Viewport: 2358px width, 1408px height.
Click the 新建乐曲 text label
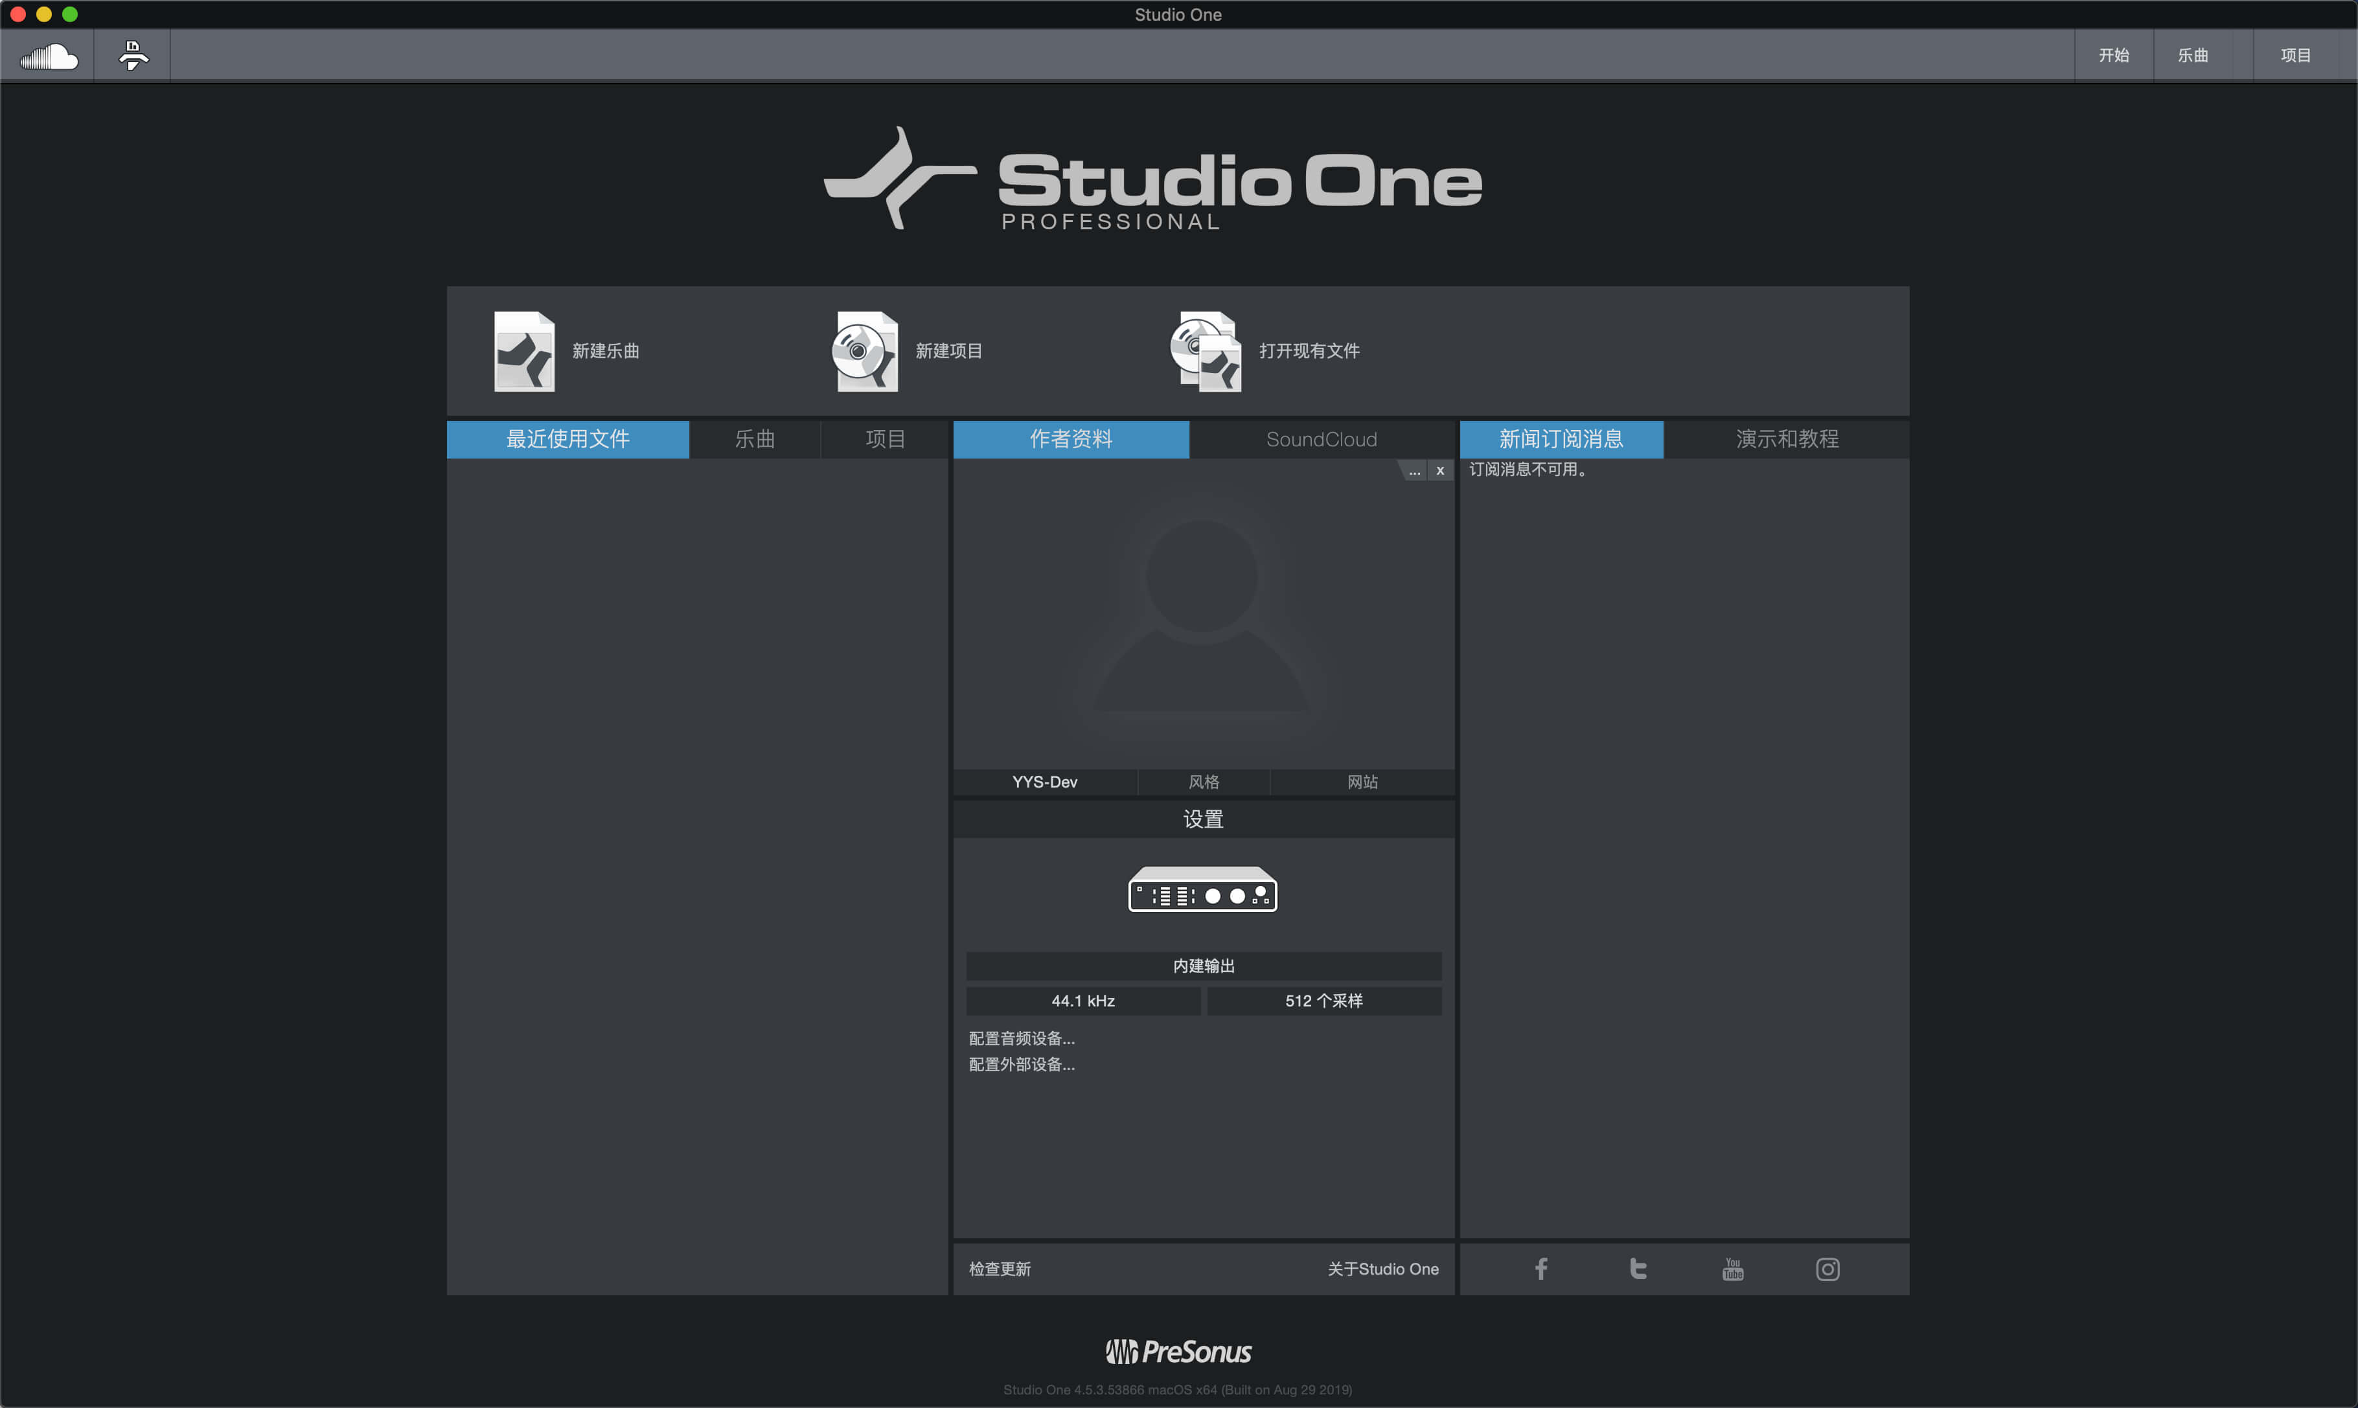click(606, 351)
